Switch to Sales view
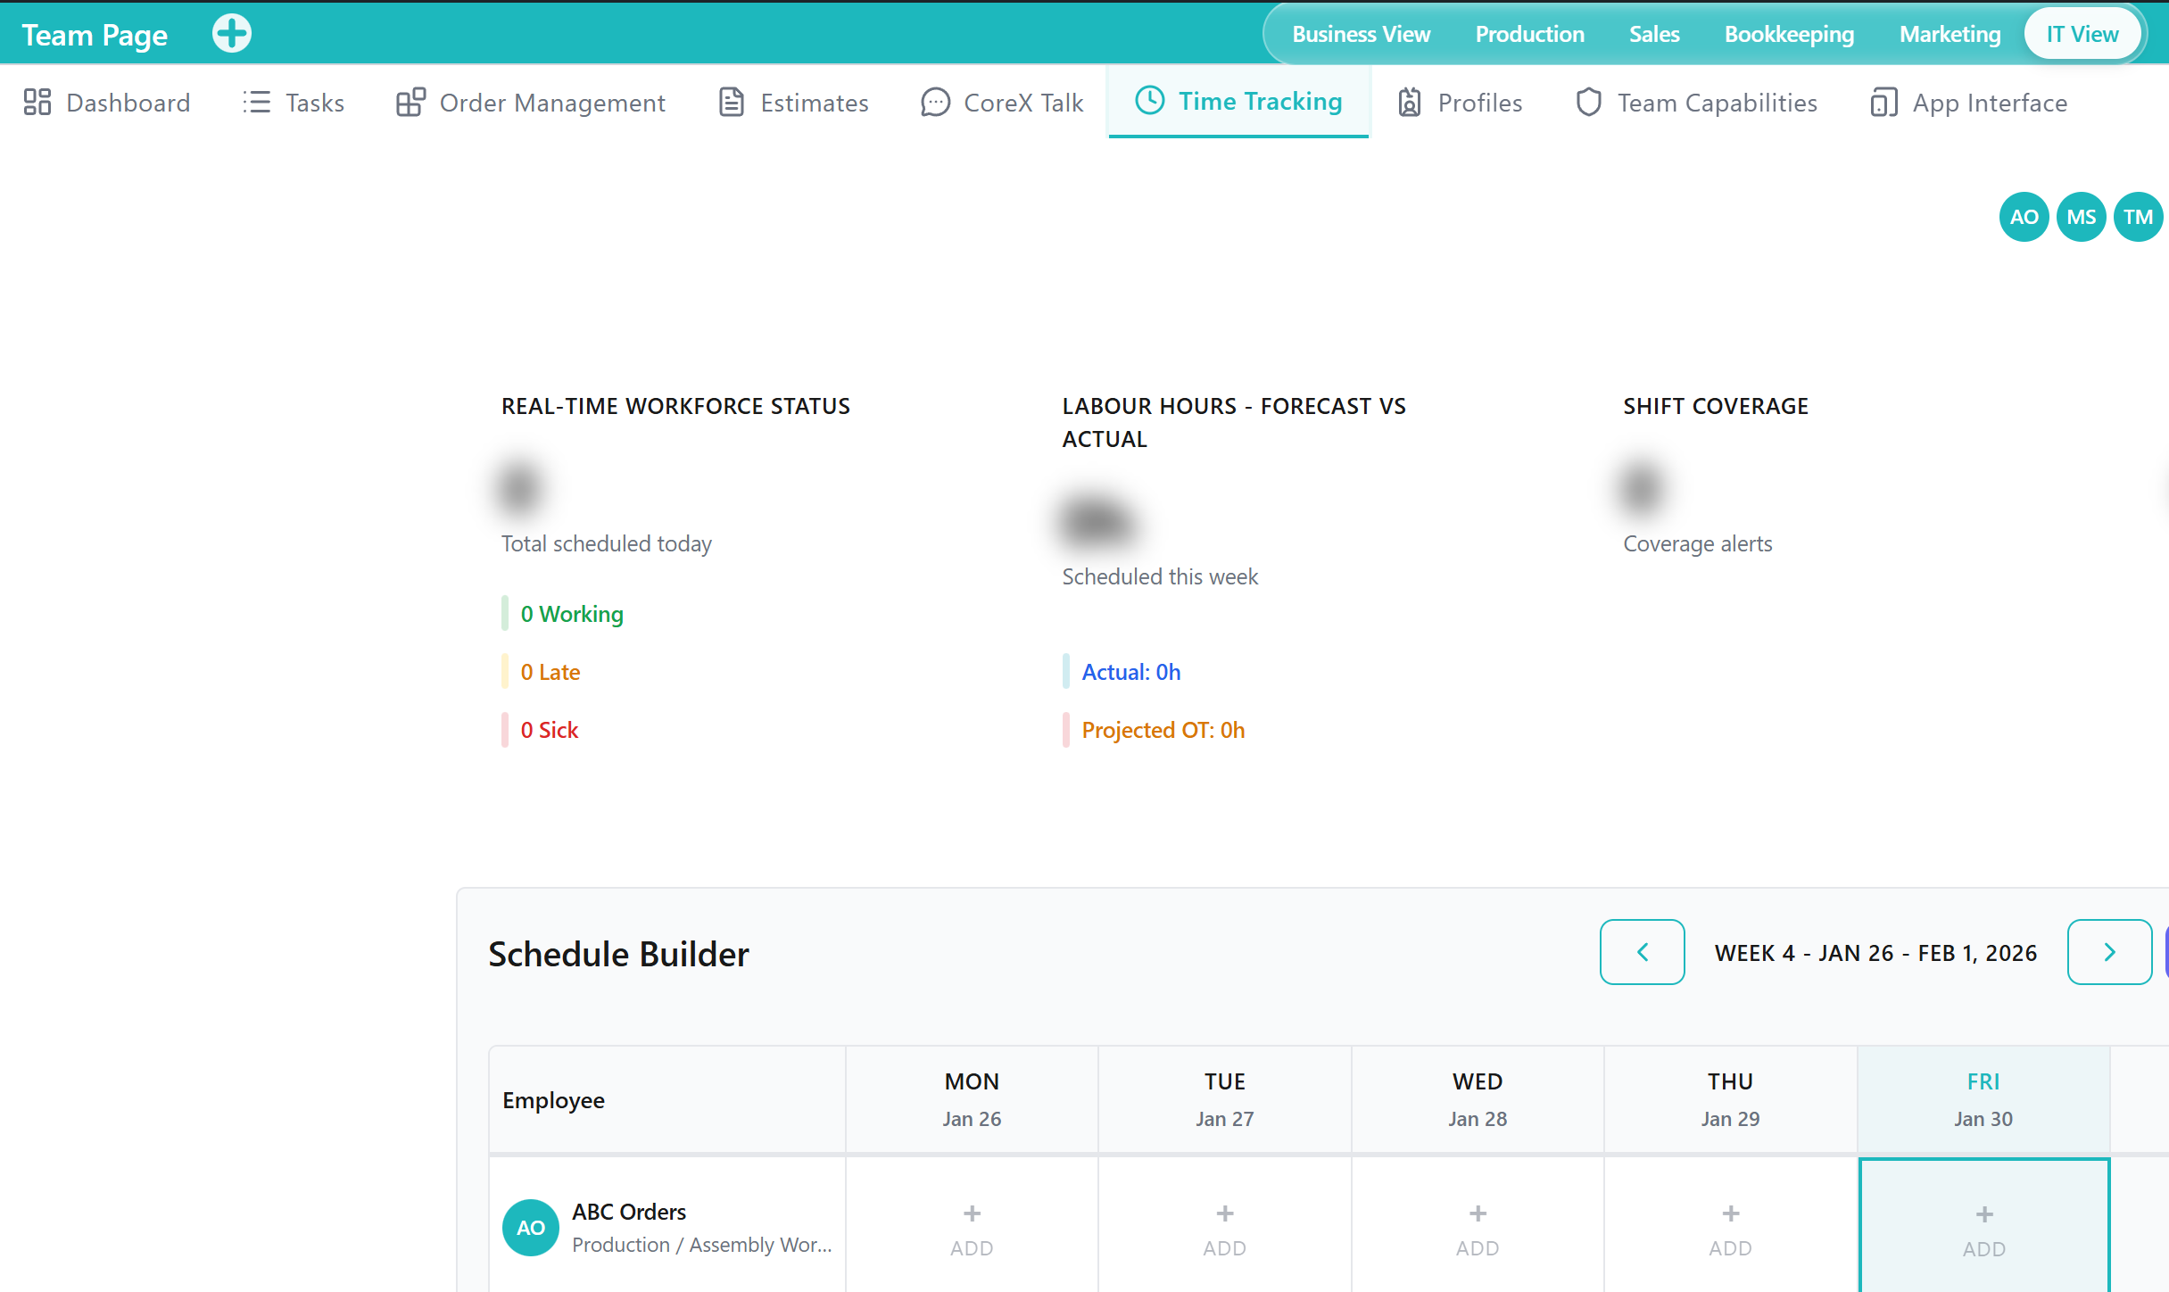This screenshot has width=2169, height=1292. (1654, 34)
